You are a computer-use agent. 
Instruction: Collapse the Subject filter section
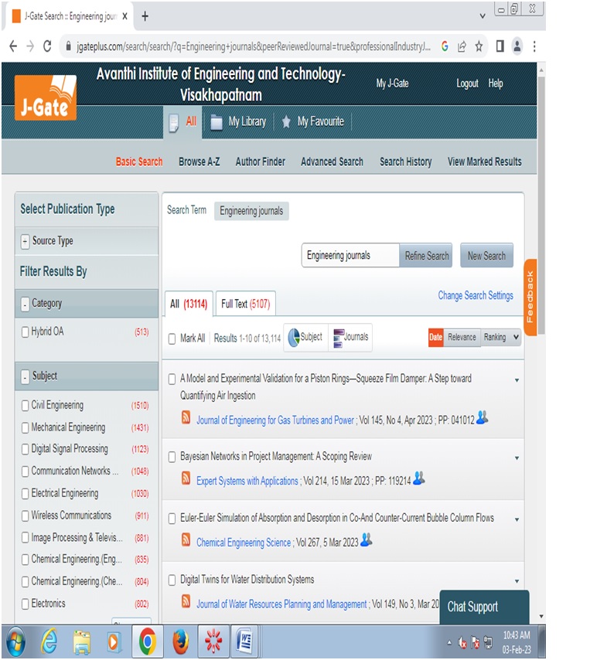coord(26,376)
